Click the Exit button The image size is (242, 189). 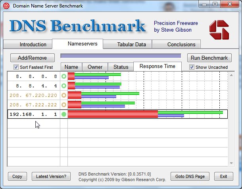(x=223, y=176)
